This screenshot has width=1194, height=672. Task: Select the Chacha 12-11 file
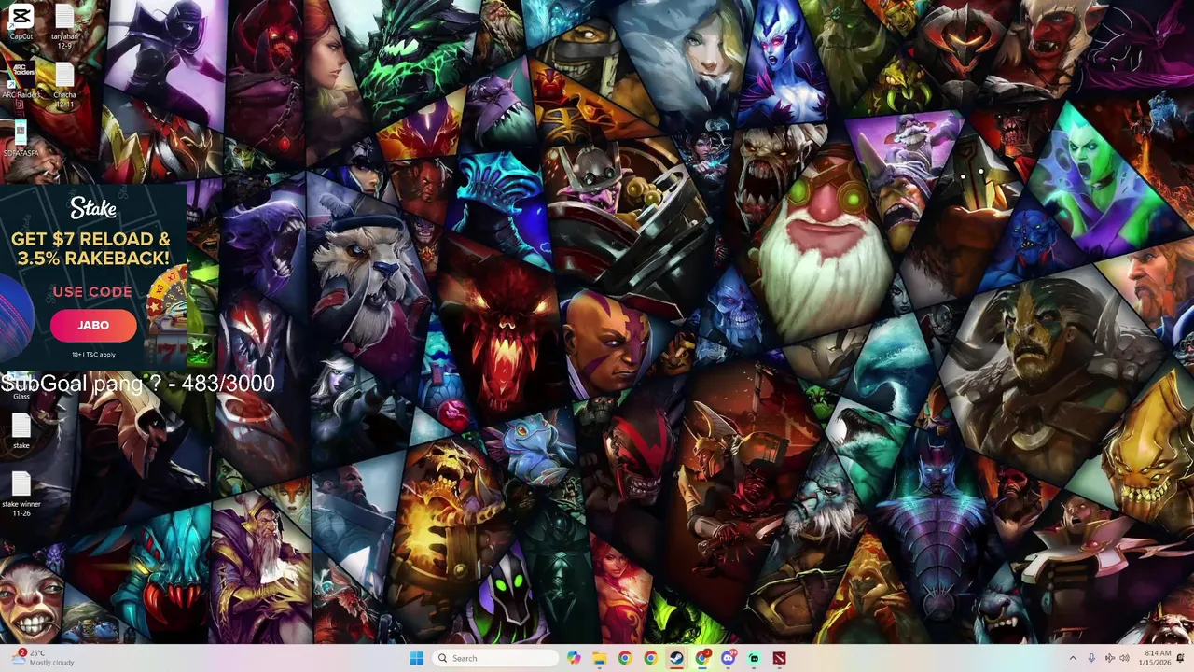pyautogui.click(x=64, y=86)
